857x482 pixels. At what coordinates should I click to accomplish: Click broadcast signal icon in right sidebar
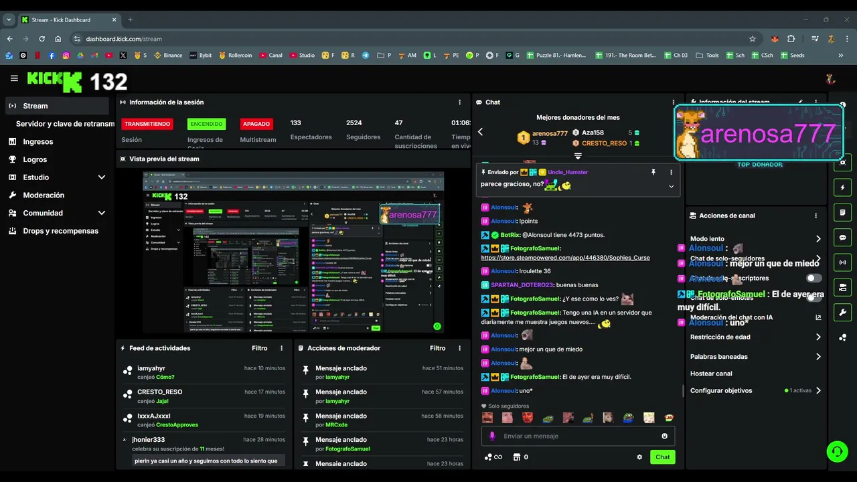pyautogui.click(x=842, y=262)
